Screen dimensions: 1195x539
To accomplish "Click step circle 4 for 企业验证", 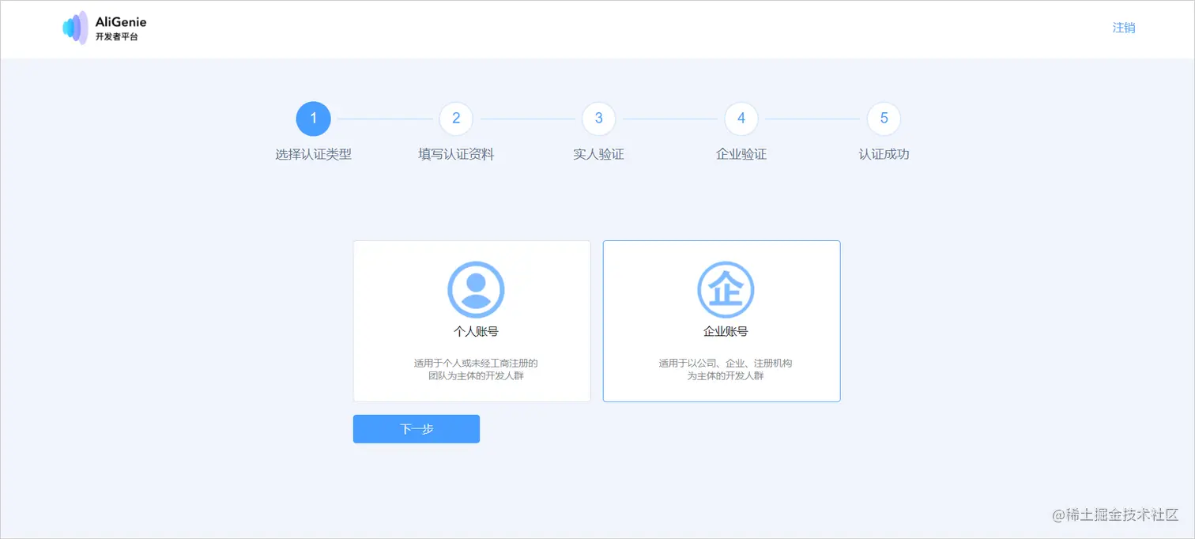I will point(741,119).
